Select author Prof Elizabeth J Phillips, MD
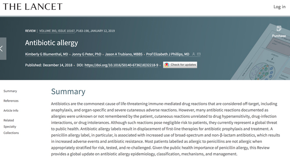 (168, 54)
